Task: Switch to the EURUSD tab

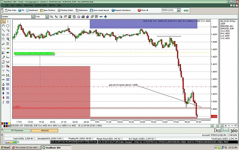Action: pos(45,130)
